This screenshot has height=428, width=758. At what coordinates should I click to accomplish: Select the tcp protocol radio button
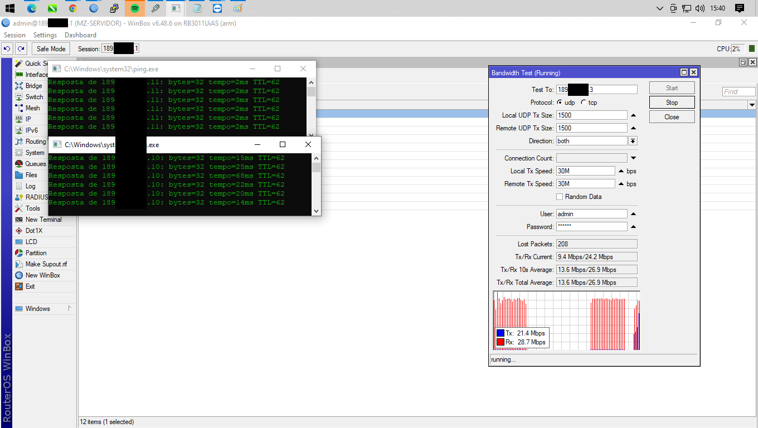[584, 103]
